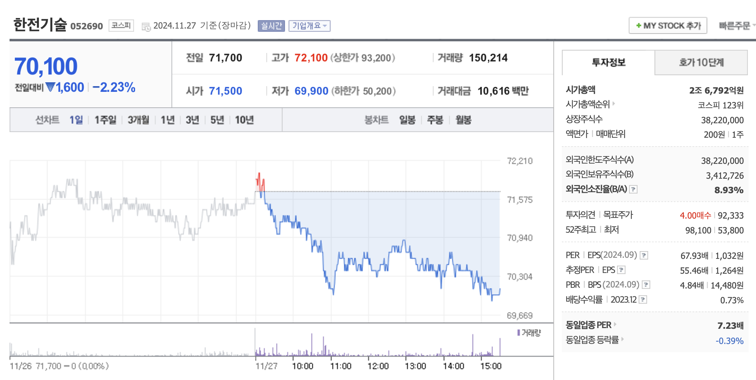
Task: Open help icon next to 추정PER EPS
Action: (621, 270)
